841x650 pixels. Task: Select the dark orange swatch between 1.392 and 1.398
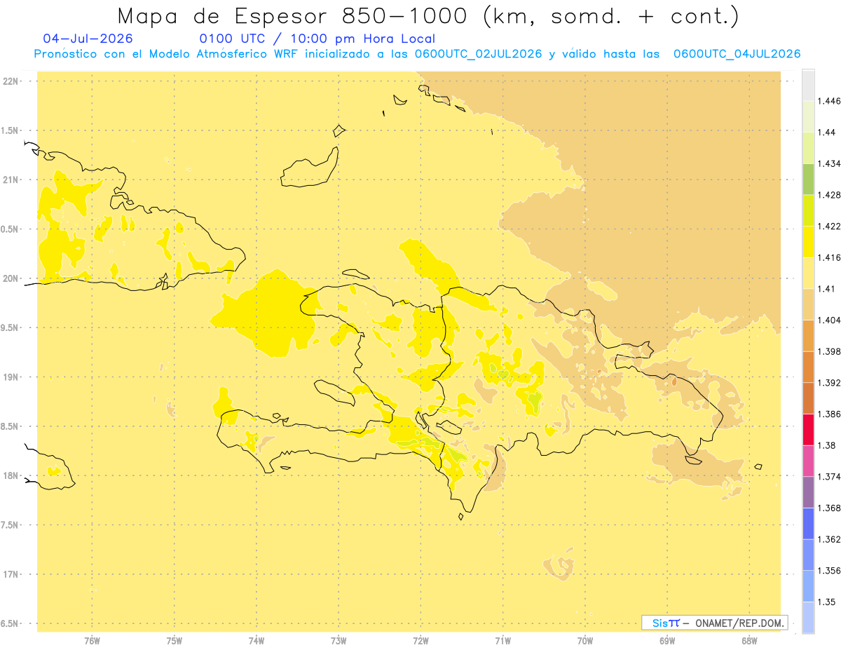click(808, 367)
